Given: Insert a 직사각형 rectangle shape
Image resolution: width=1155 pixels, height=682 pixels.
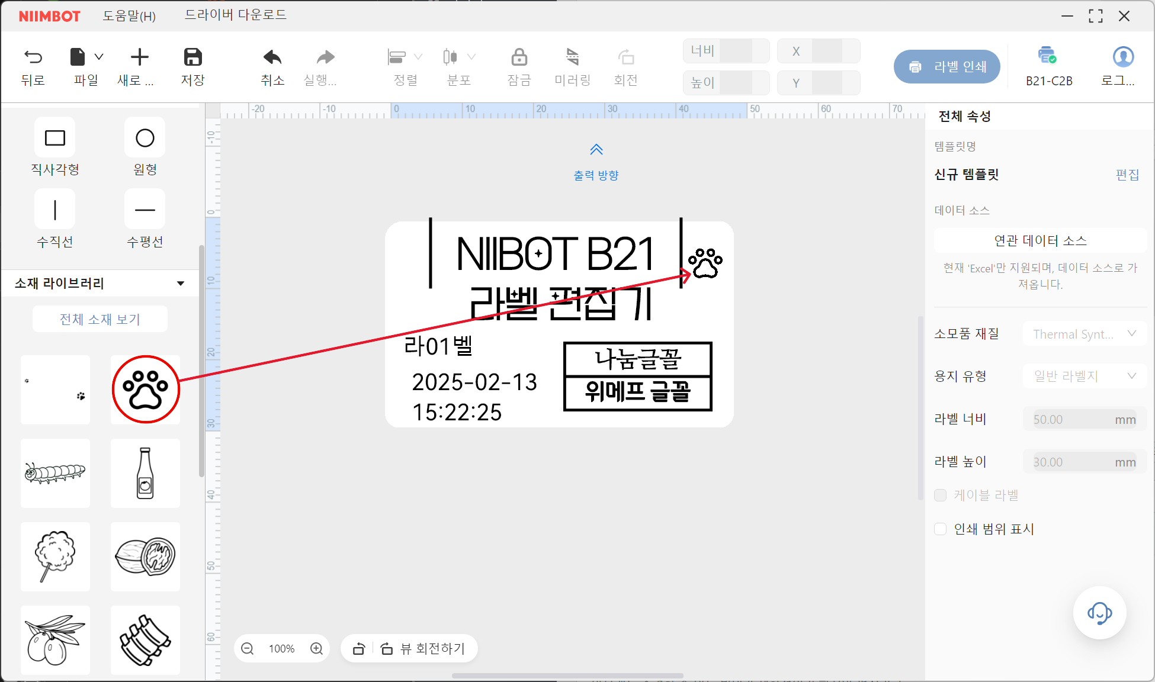Looking at the screenshot, I should click(55, 138).
